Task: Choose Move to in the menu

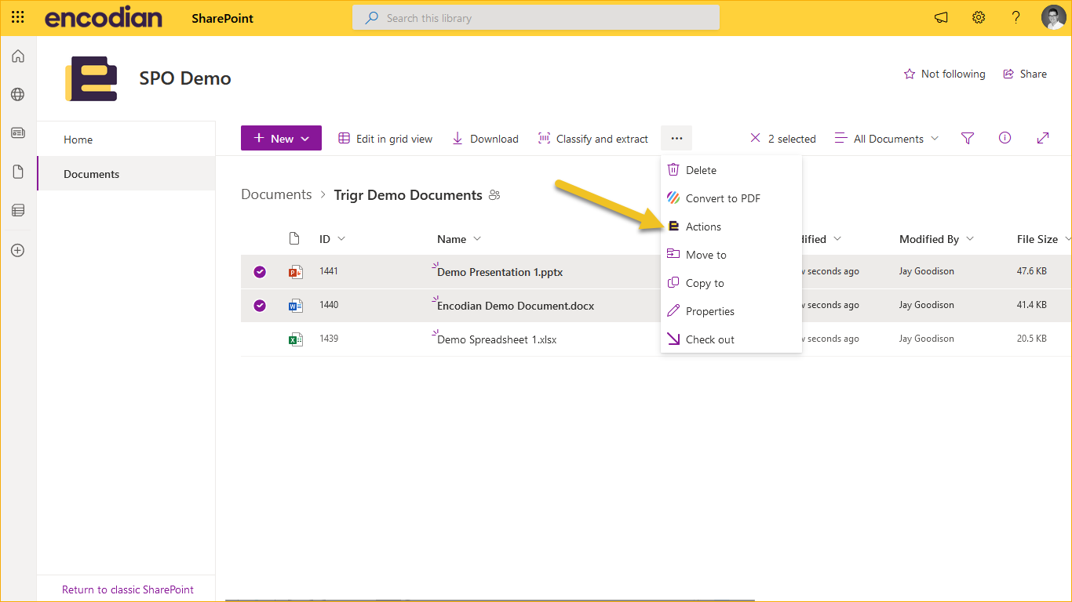Action: click(x=731, y=255)
